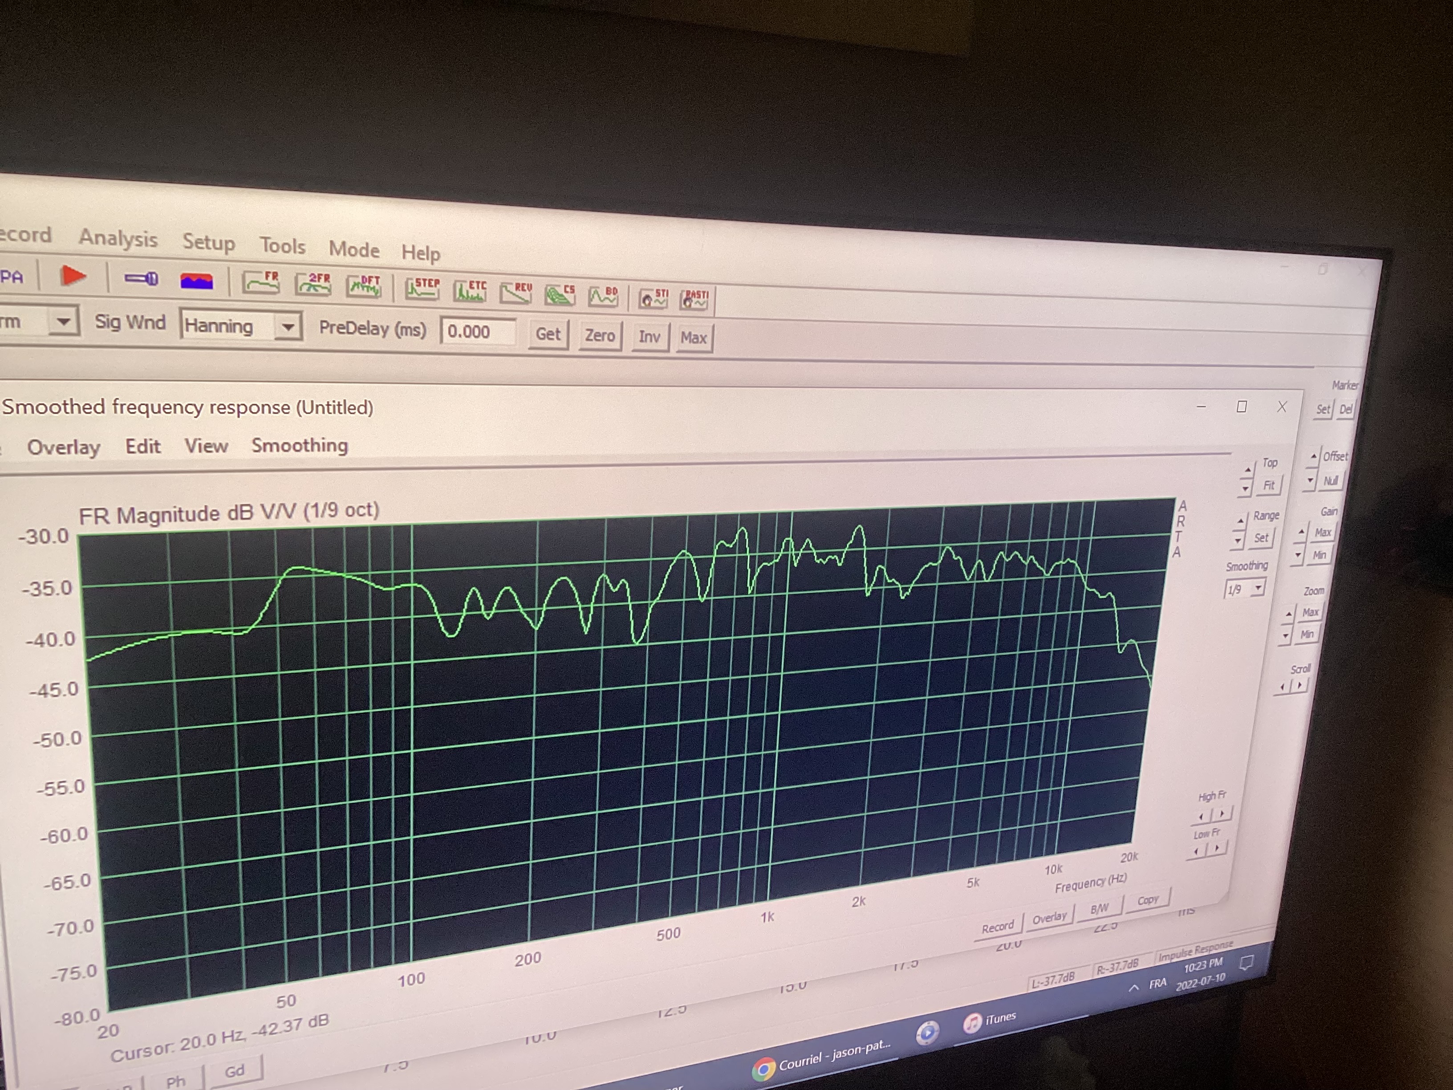1453x1090 pixels.
Task: Open the 2FR dual frequency response icon
Action: coord(313,285)
